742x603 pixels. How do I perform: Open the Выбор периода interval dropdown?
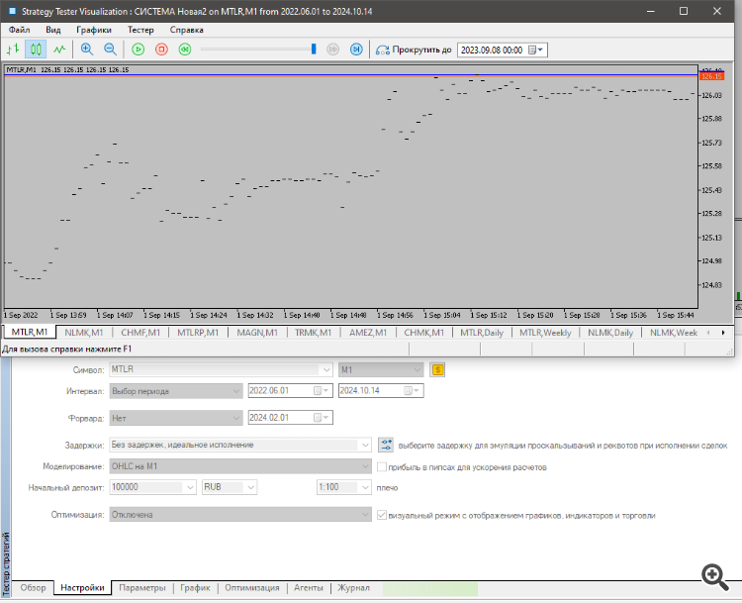[176, 391]
